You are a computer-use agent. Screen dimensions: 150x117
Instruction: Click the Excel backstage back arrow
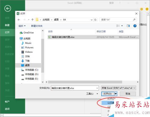[x=7, y=8]
